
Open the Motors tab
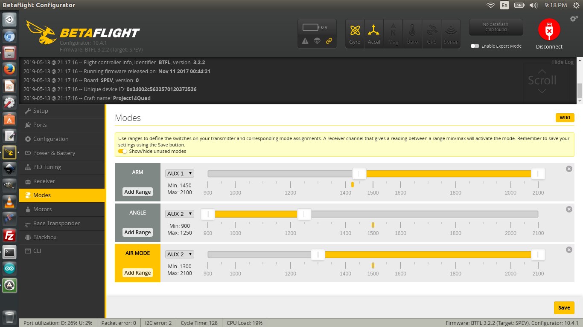click(62, 209)
